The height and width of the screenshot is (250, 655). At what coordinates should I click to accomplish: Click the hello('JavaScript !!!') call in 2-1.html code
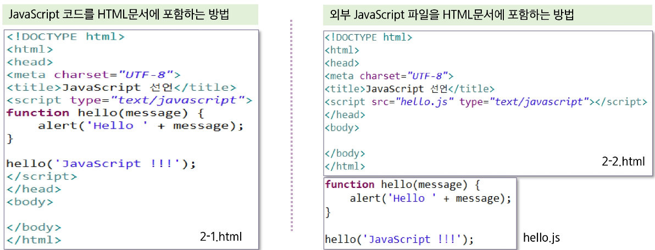pos(101,164)
